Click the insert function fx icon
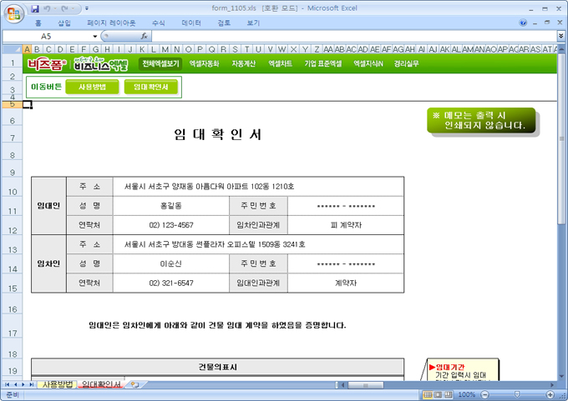Image resolution: width=568 pixels, height=401 pixels. tap(144, 37)
